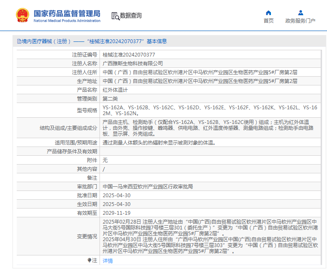
Task: Open 政务服务门户 text link
Action: (300, 21)
